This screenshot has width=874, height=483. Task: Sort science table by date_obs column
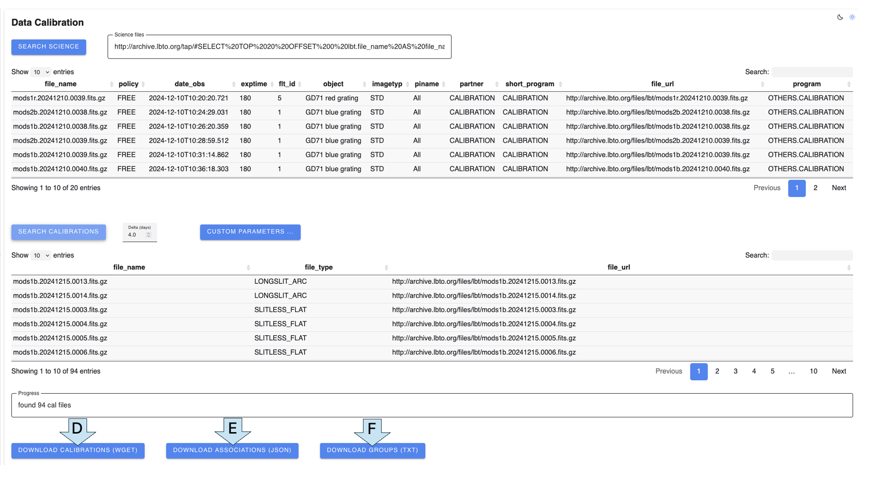coord(189,84)
